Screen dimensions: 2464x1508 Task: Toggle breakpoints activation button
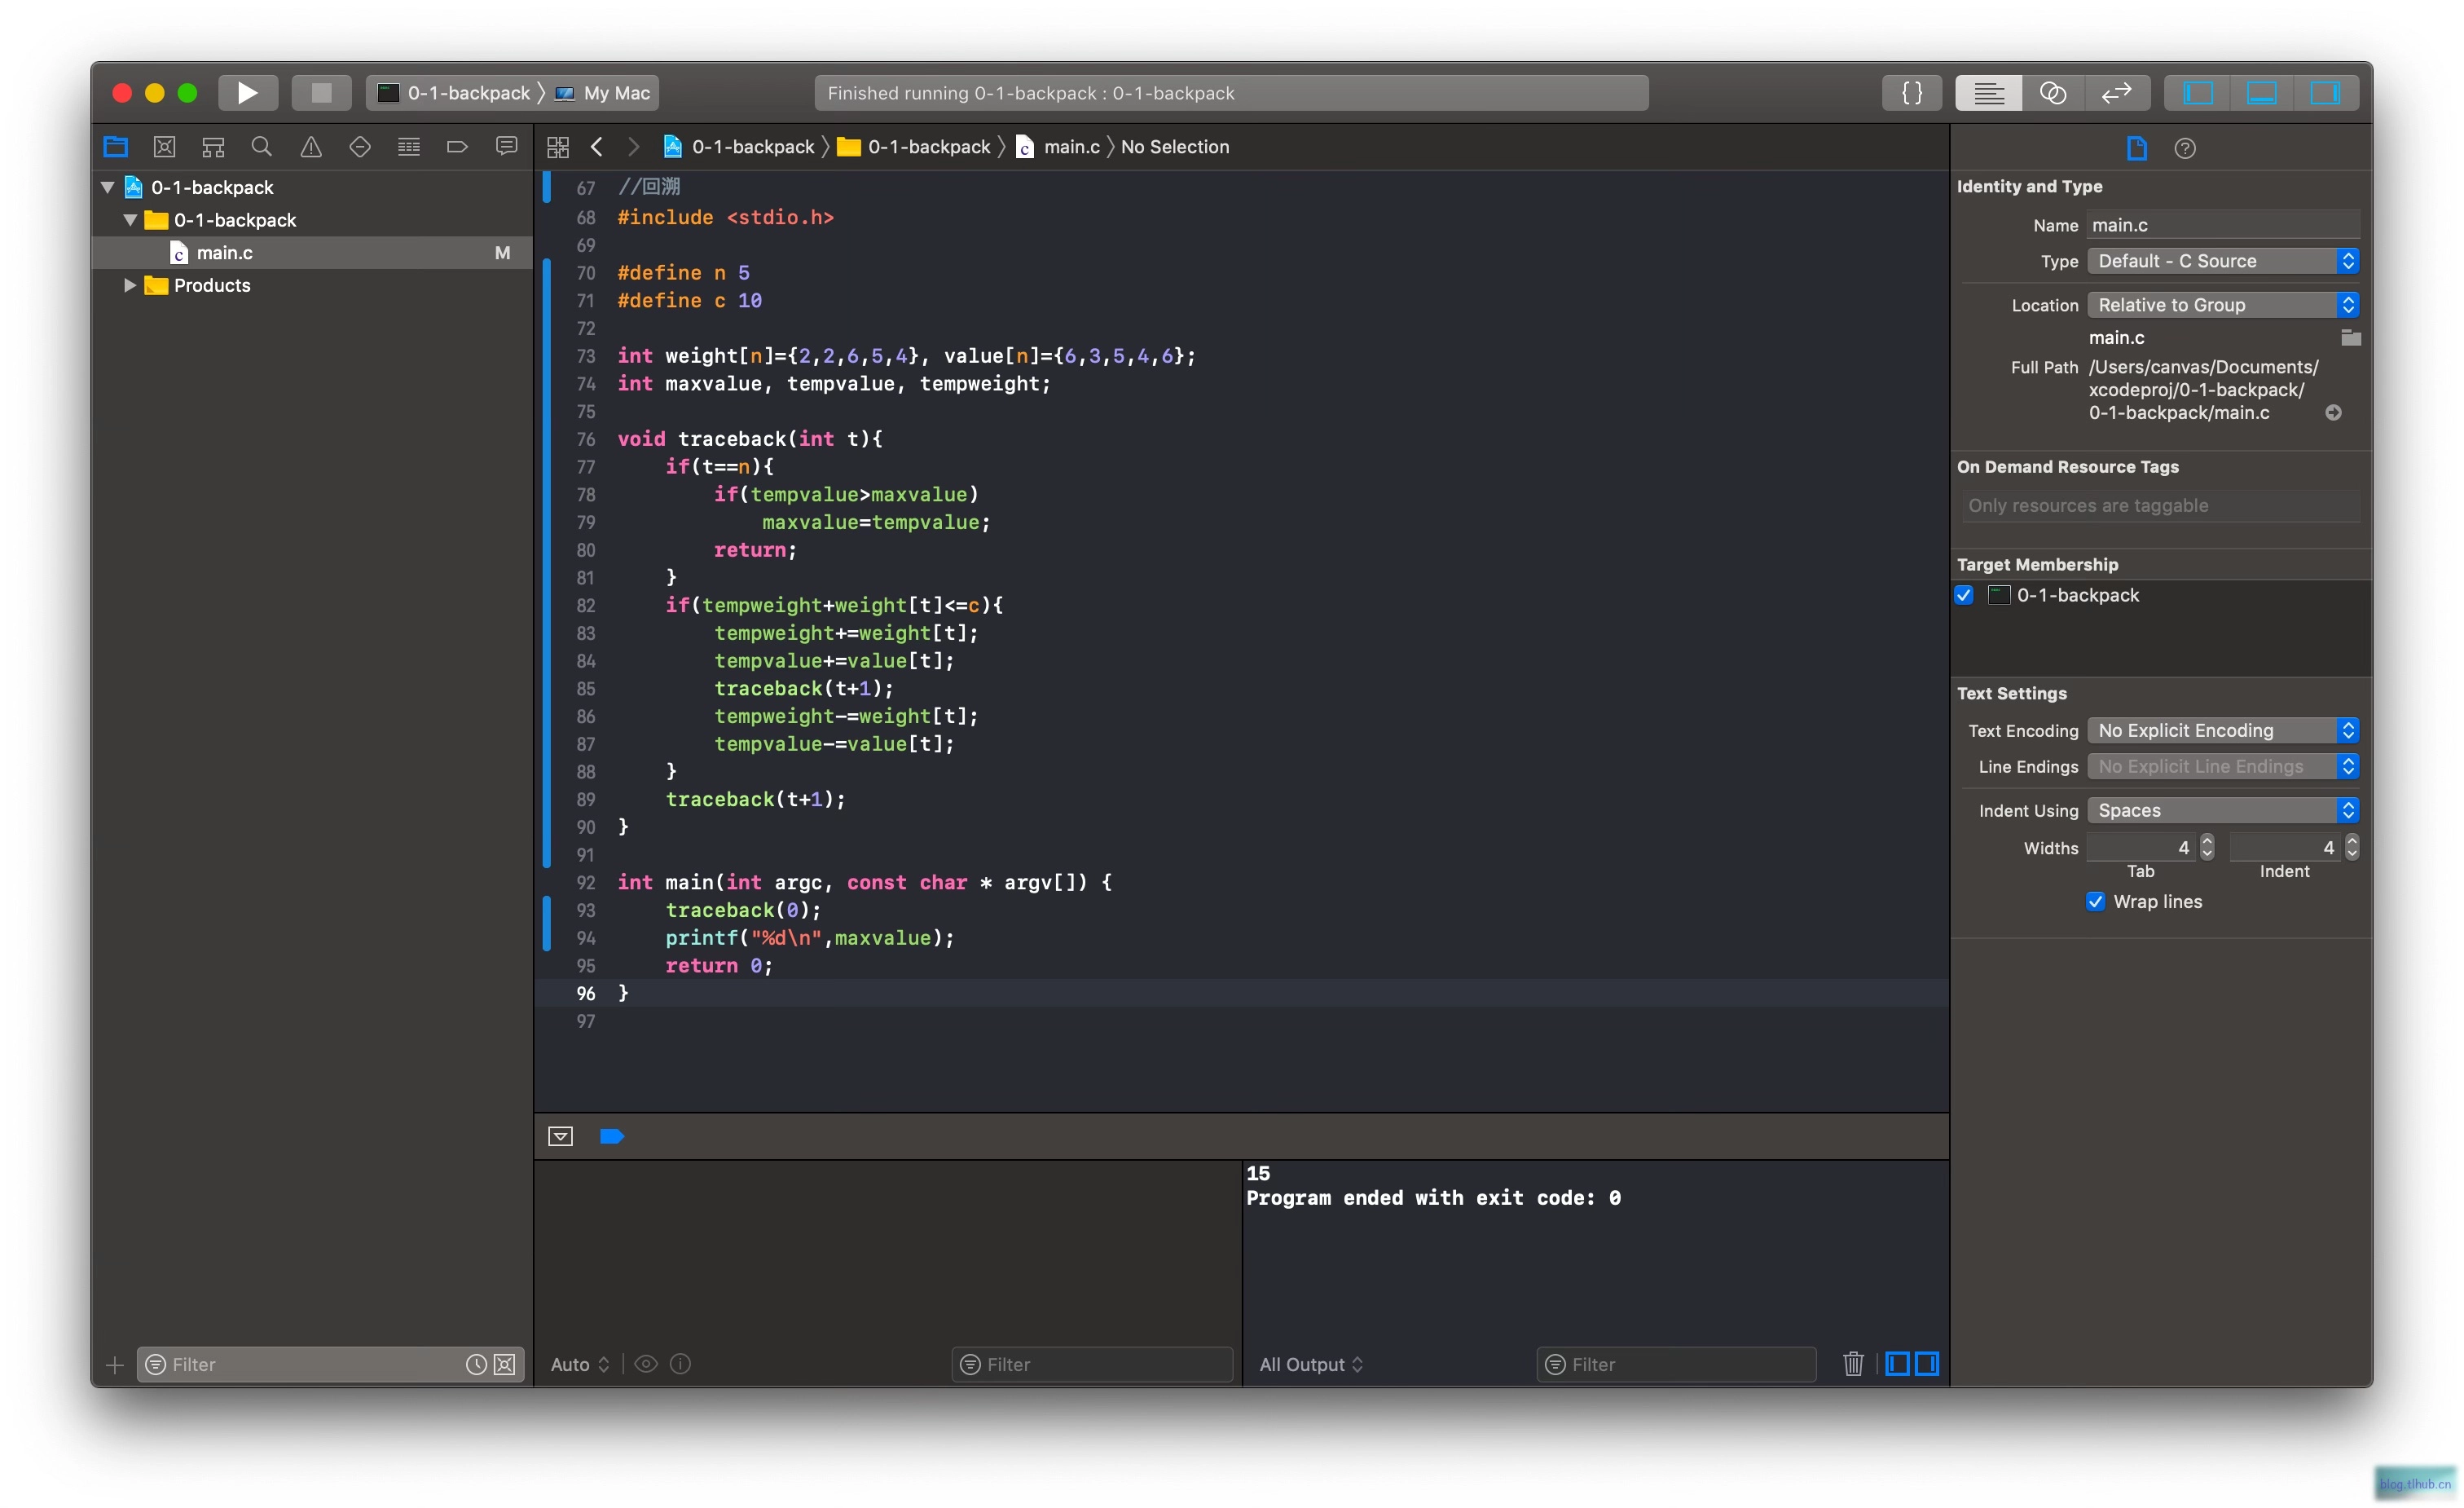point(612,1135)
